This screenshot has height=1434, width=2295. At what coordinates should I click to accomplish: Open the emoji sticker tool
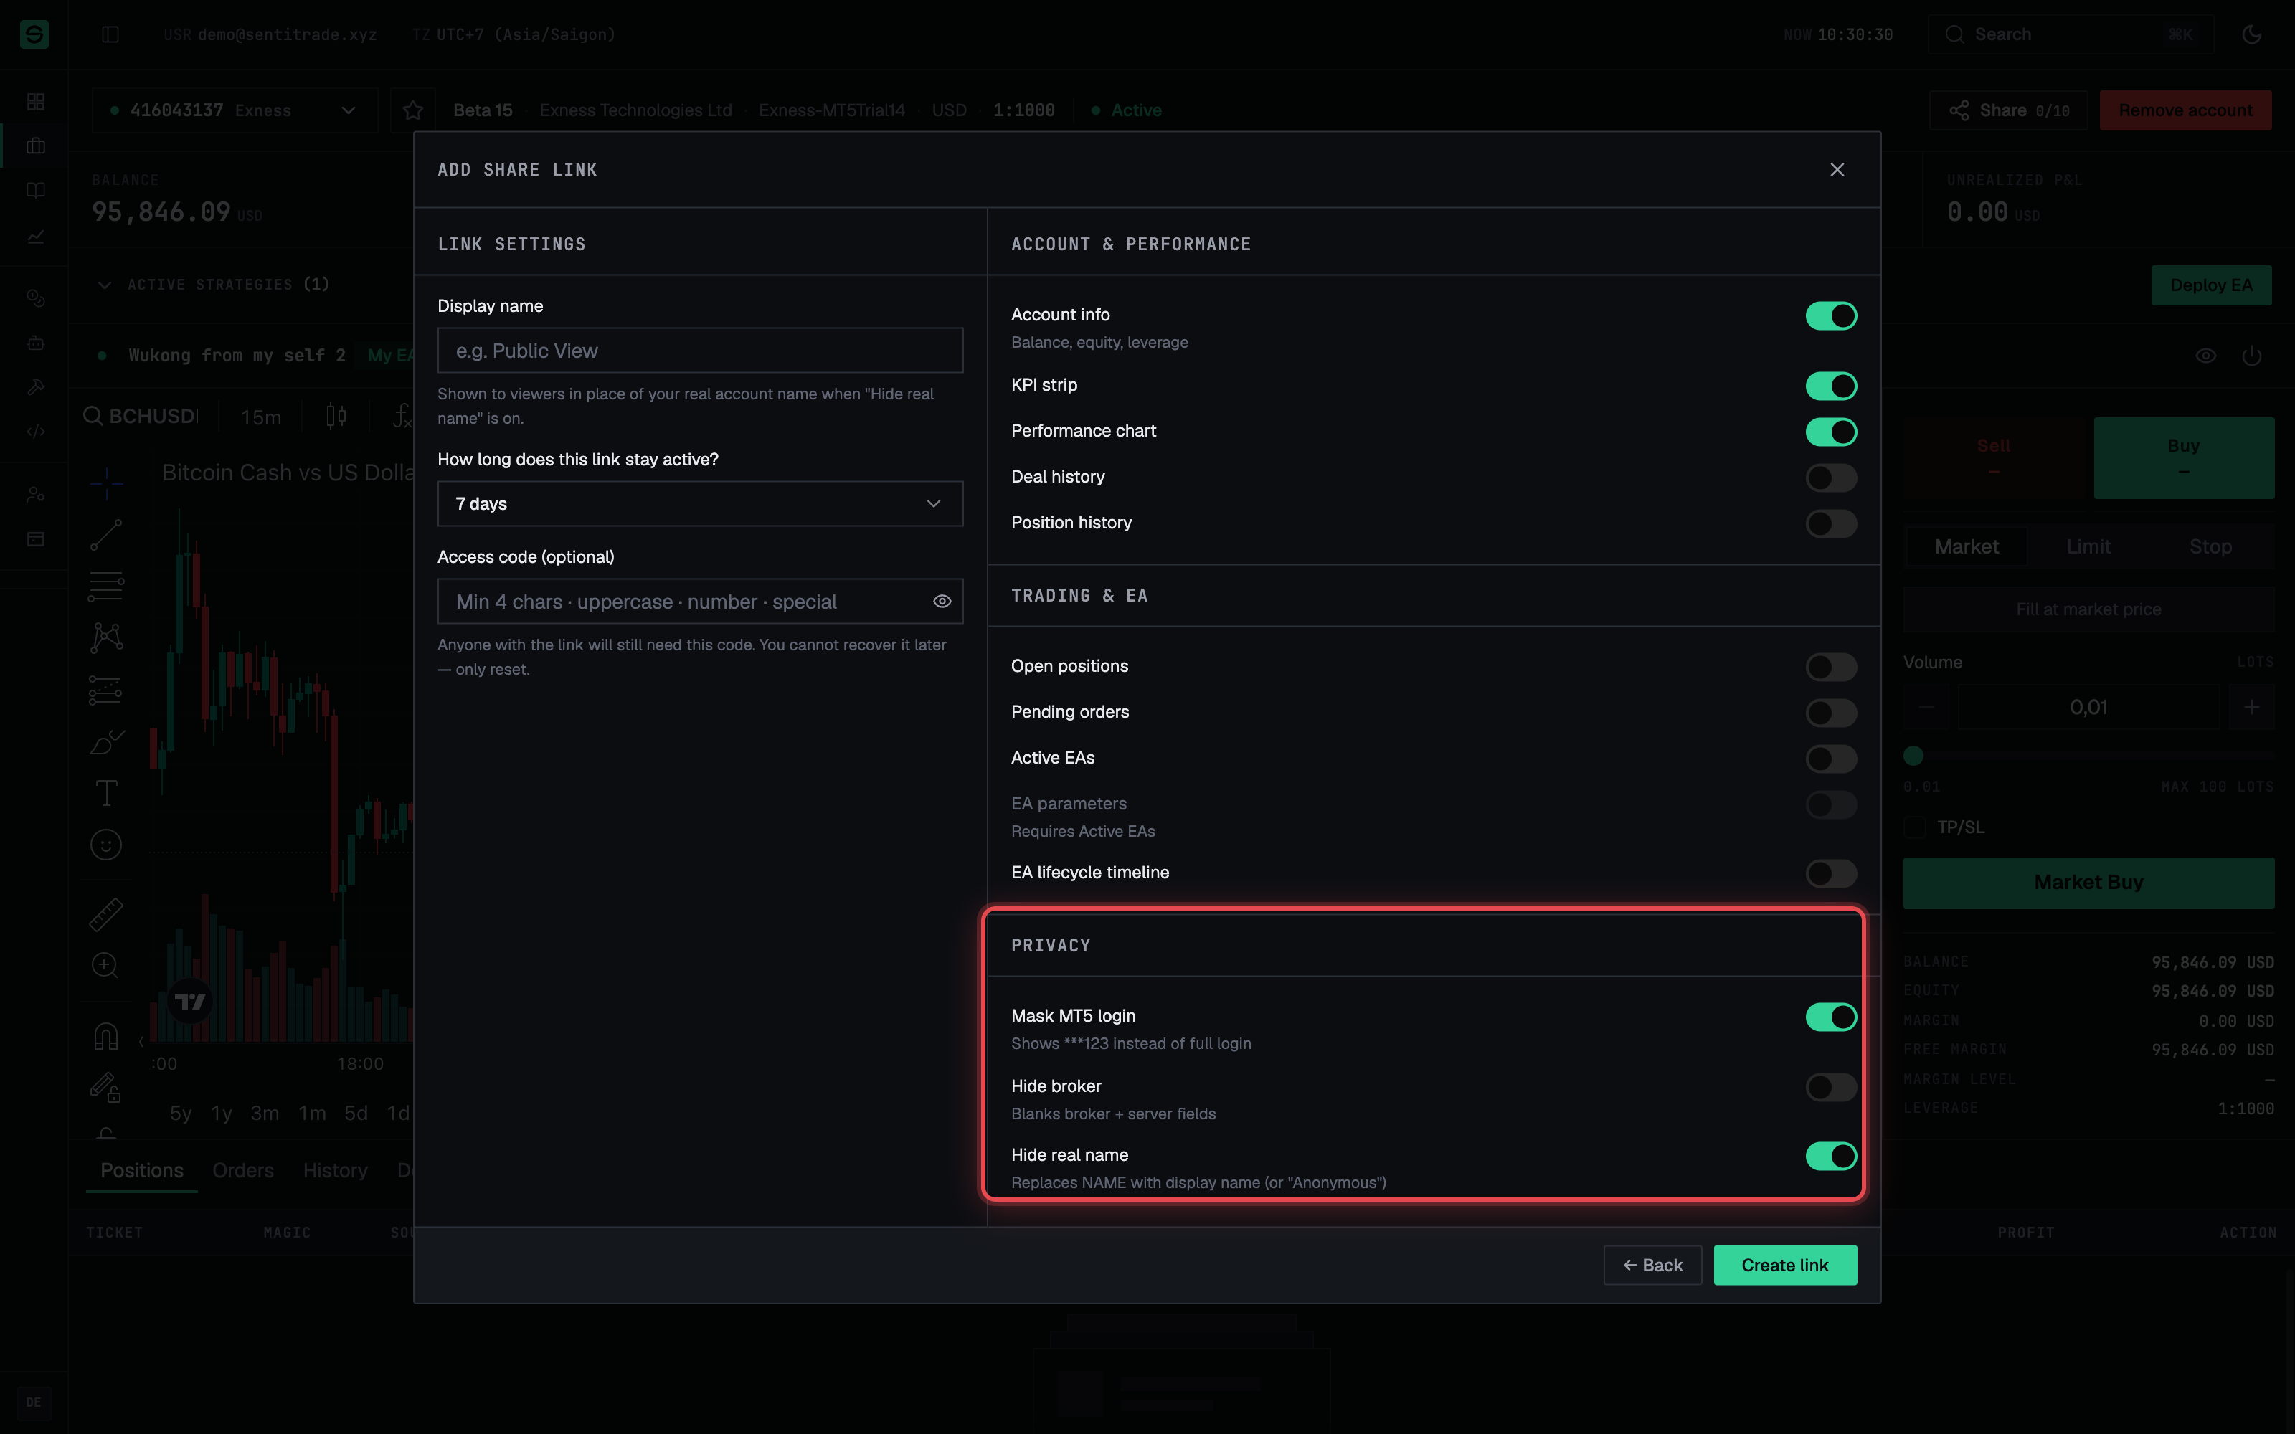[x=106, y=844]
